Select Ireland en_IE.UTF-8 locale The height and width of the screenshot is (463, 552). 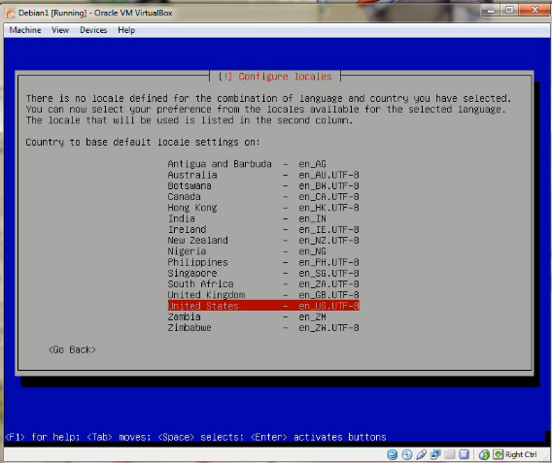263,229
